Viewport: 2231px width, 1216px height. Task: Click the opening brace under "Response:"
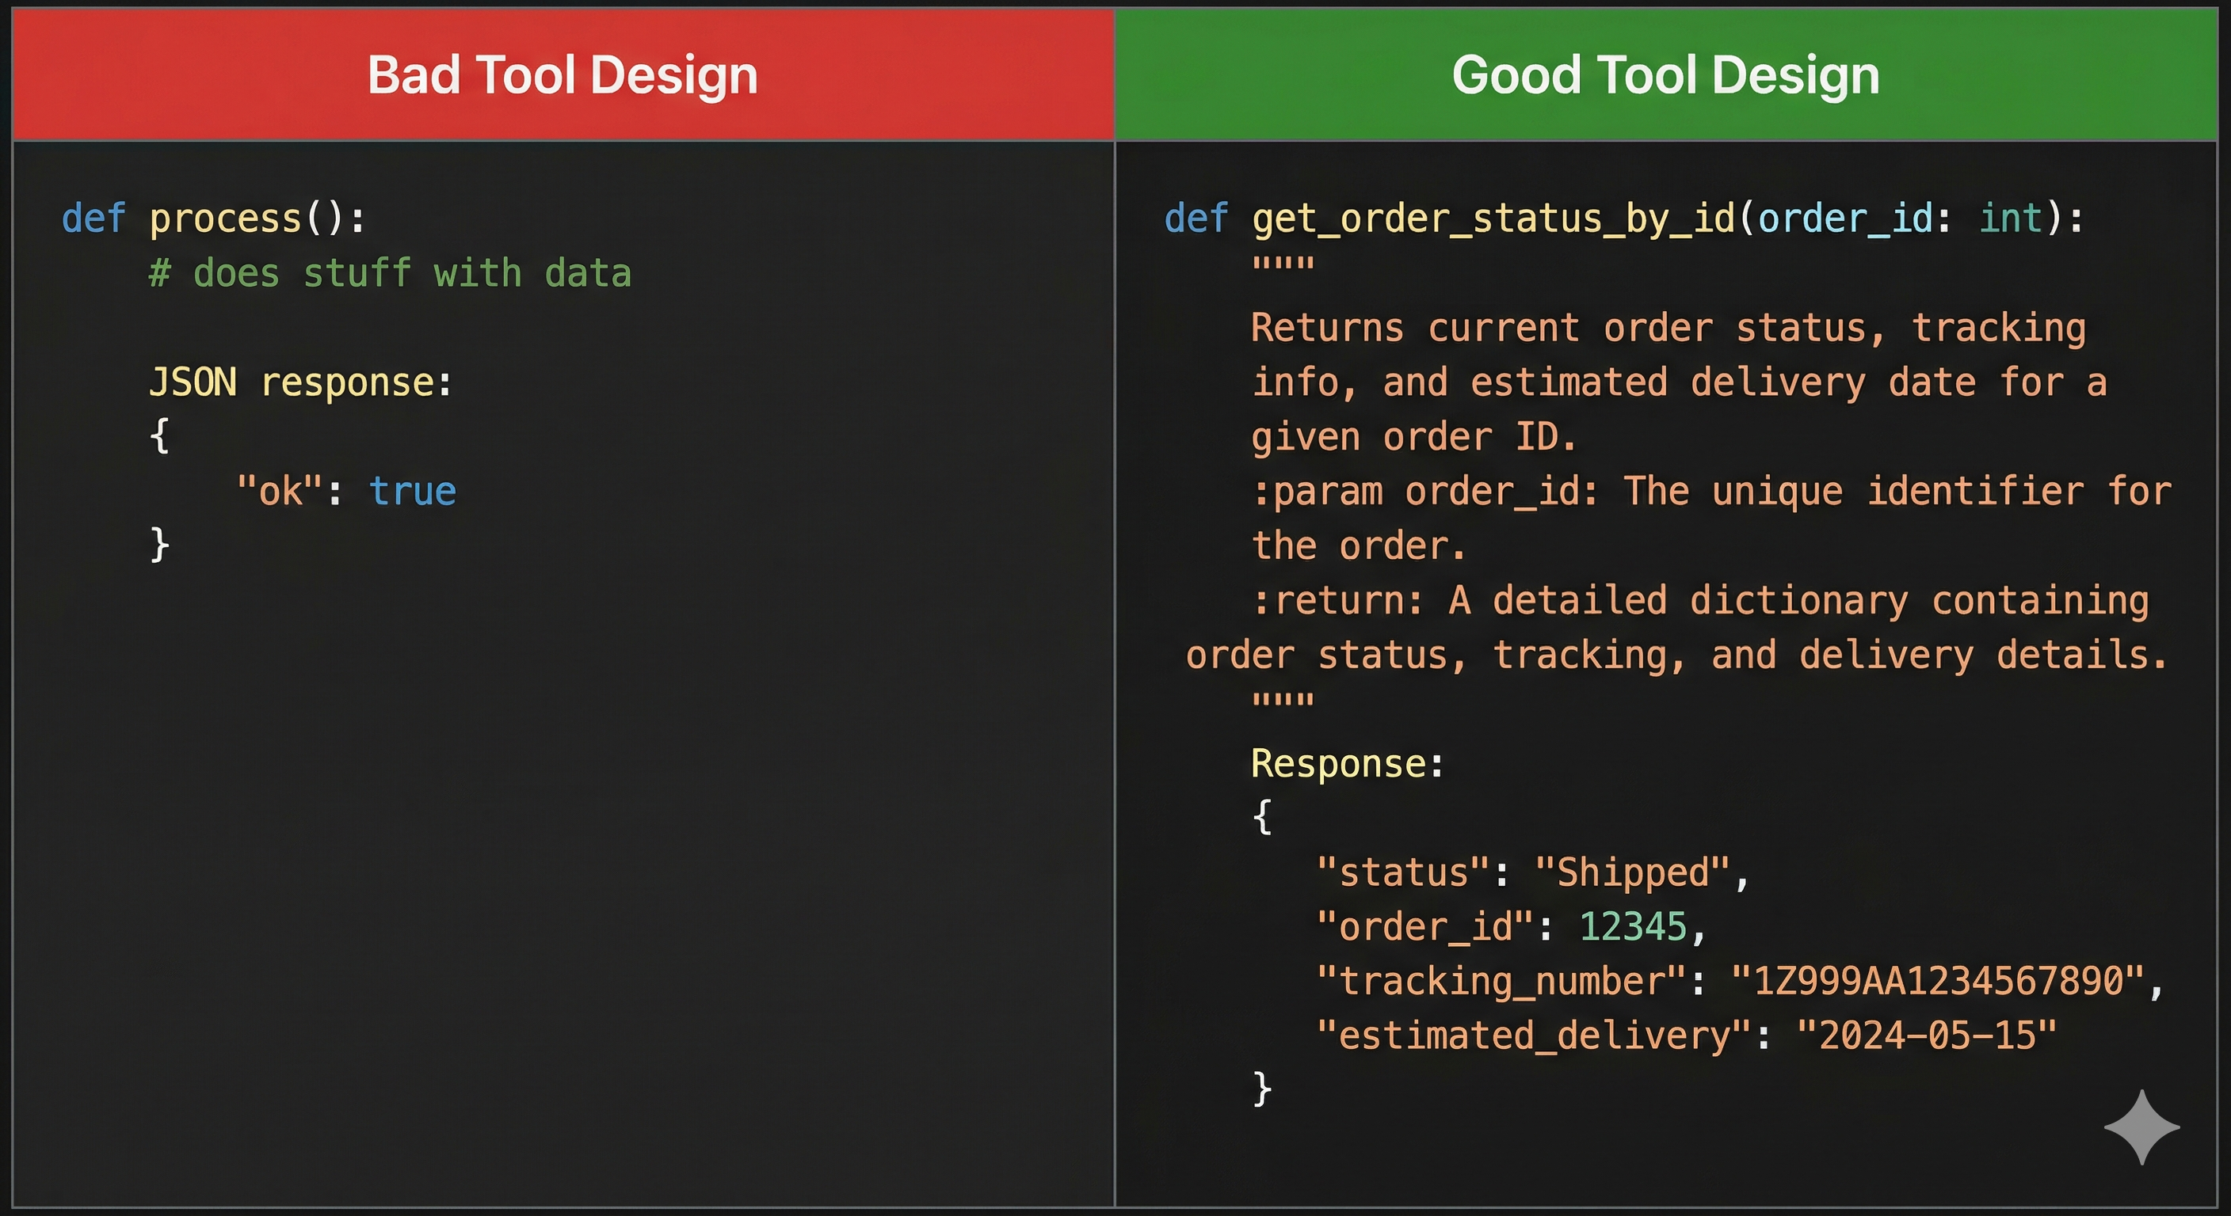click(x=1263, y=817)
